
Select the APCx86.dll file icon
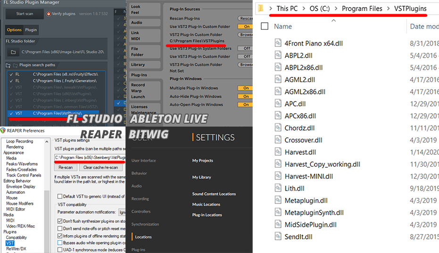(278, 116)
